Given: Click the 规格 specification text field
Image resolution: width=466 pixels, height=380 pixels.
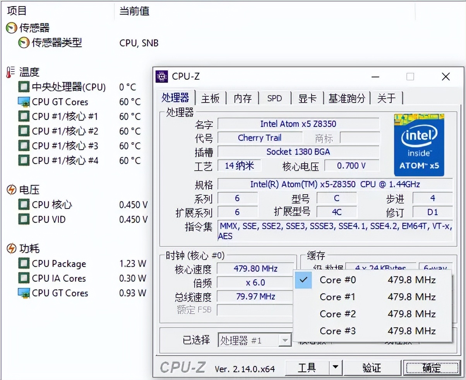Looking at the screenshot, I should (x=335, y=184).
